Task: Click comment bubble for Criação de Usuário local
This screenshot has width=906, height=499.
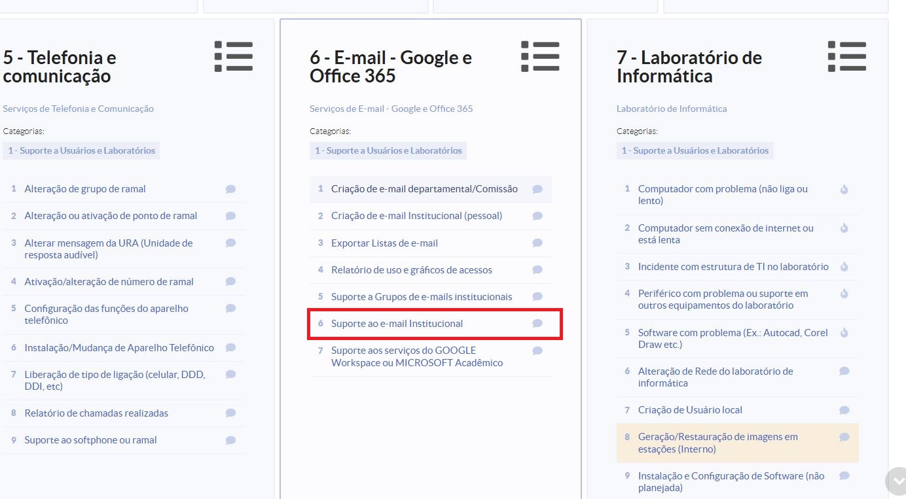Action: coord(844,410)
